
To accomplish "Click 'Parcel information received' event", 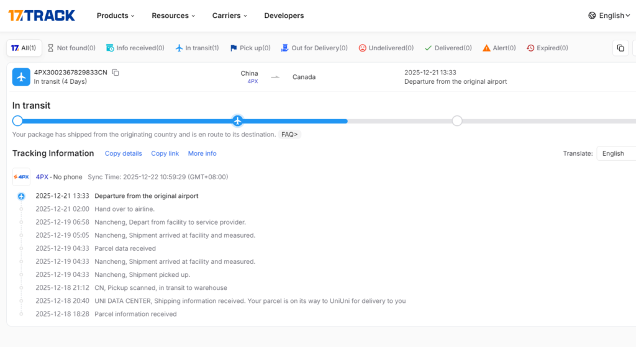I will tap(135, 314).
